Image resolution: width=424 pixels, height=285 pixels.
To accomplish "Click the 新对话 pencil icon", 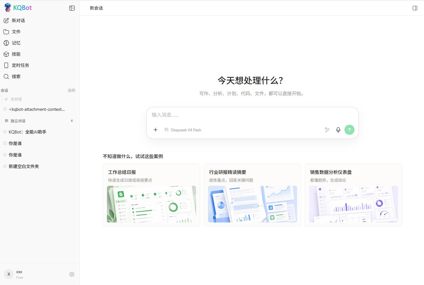I will pyautogui.click(x=6, y=21).
